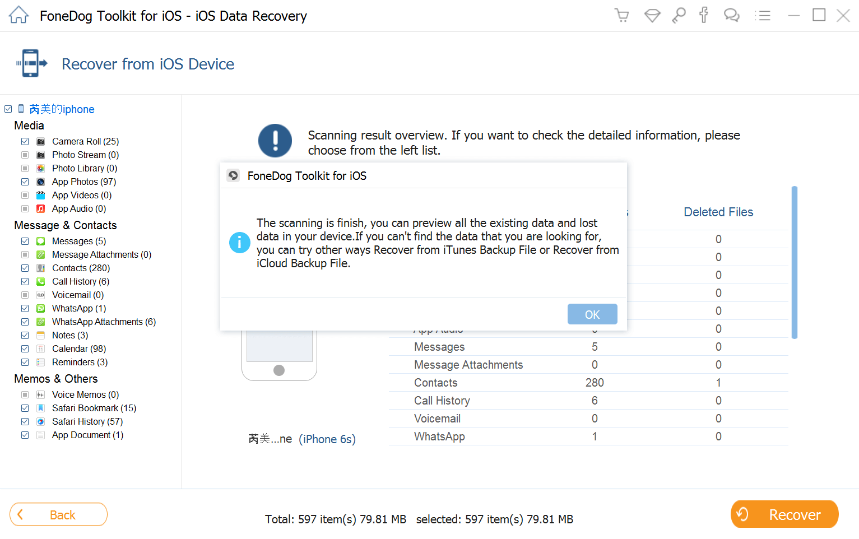
Task: Click the diamond VIP icon
Action: [x=652, y=15]
